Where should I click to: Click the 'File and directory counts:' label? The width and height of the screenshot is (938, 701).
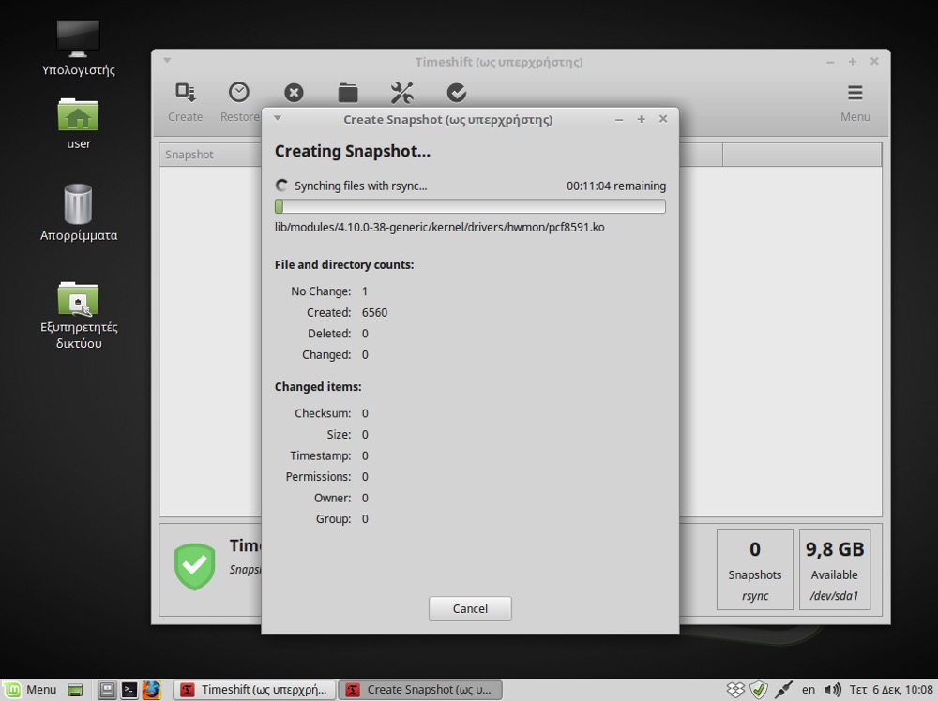344,264
